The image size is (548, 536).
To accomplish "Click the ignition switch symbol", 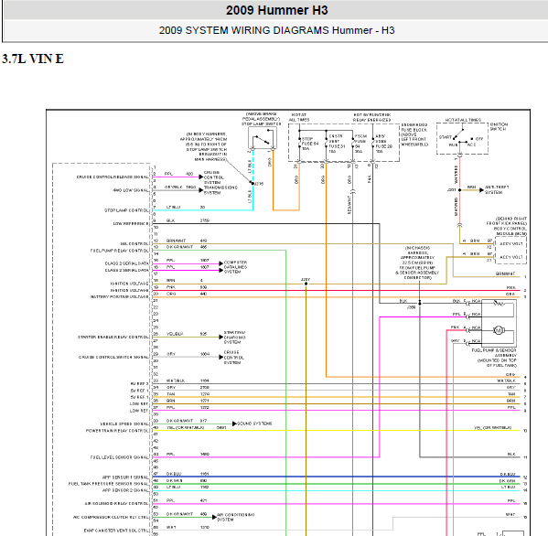I will click(x=462, y=138).
